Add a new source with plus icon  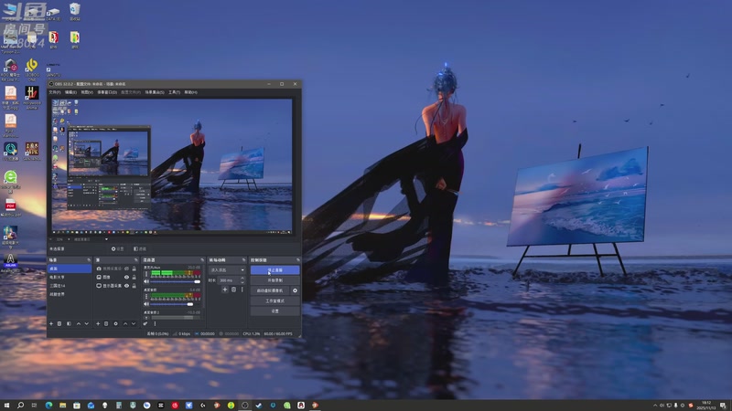(x=98, y=323)
